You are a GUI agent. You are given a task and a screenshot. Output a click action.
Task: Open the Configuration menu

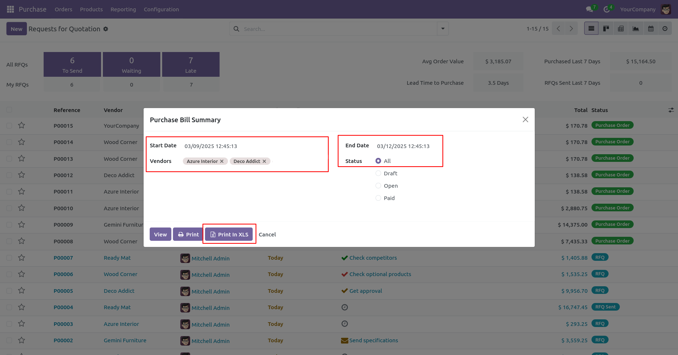point(161,9)
